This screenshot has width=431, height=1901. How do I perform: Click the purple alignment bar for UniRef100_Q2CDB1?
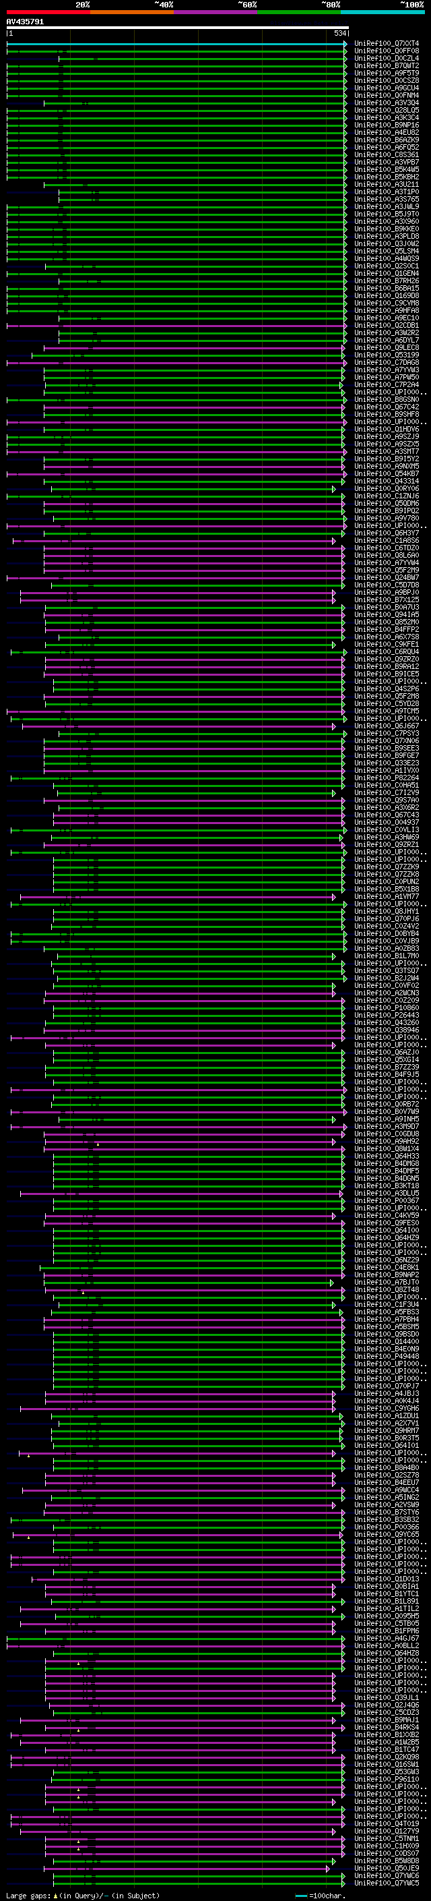(x=176, y=326)
